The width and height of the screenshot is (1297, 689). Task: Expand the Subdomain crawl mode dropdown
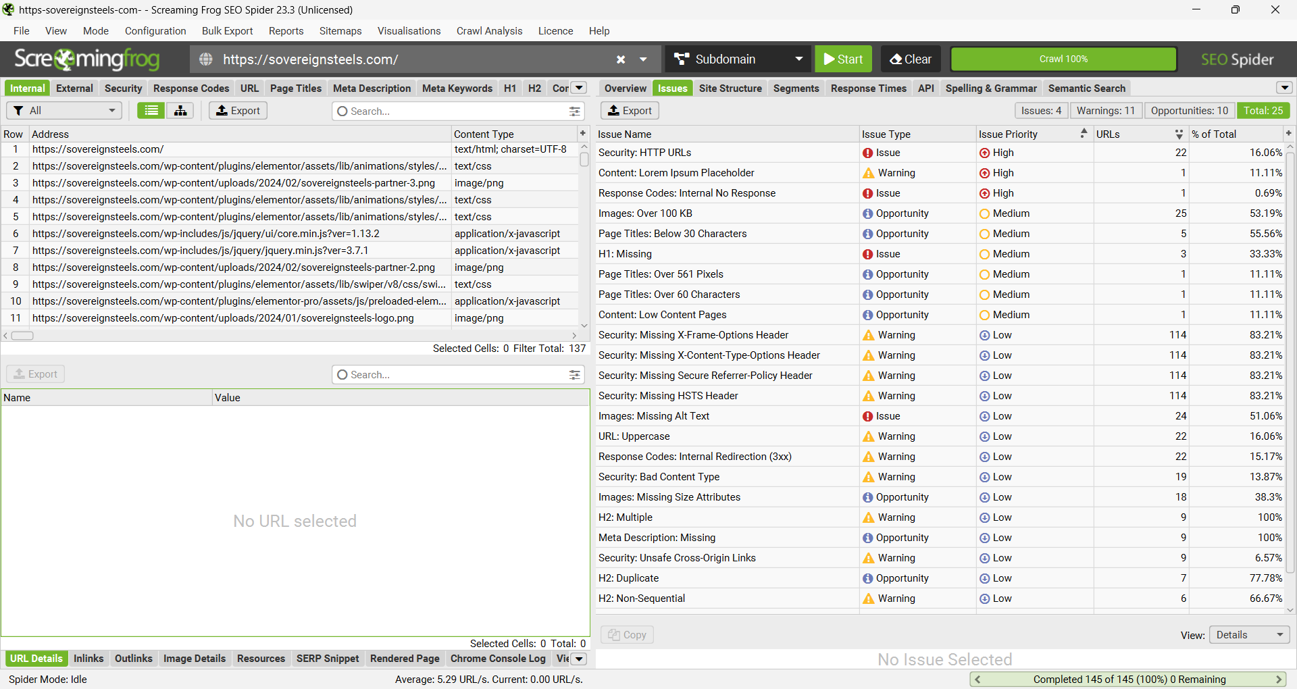click(x=798, y=59)
